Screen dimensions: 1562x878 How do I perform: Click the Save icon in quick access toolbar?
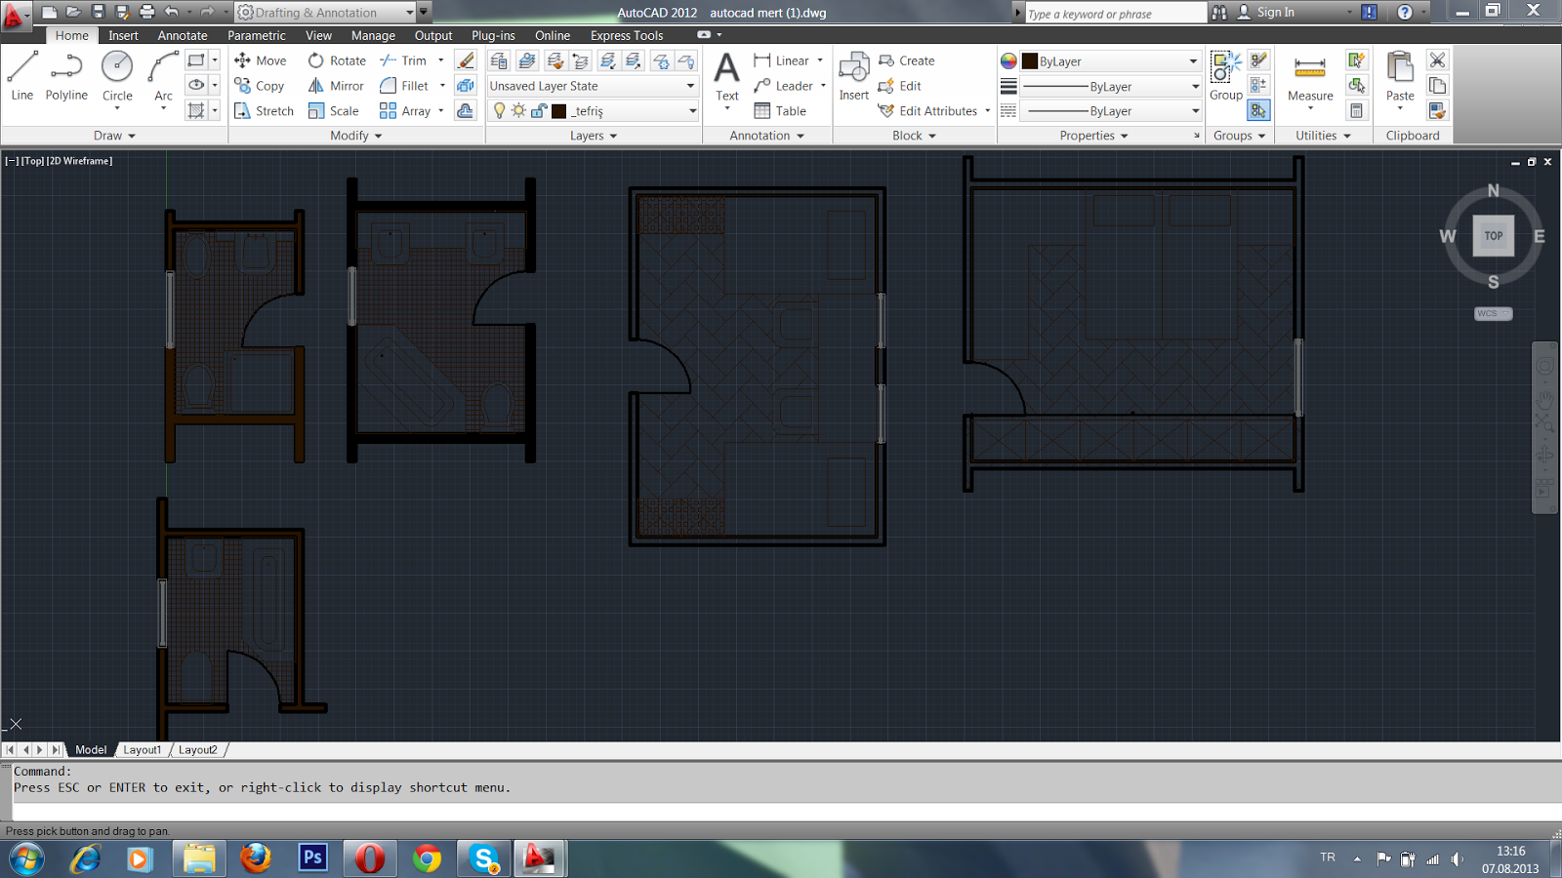[98, 12]
